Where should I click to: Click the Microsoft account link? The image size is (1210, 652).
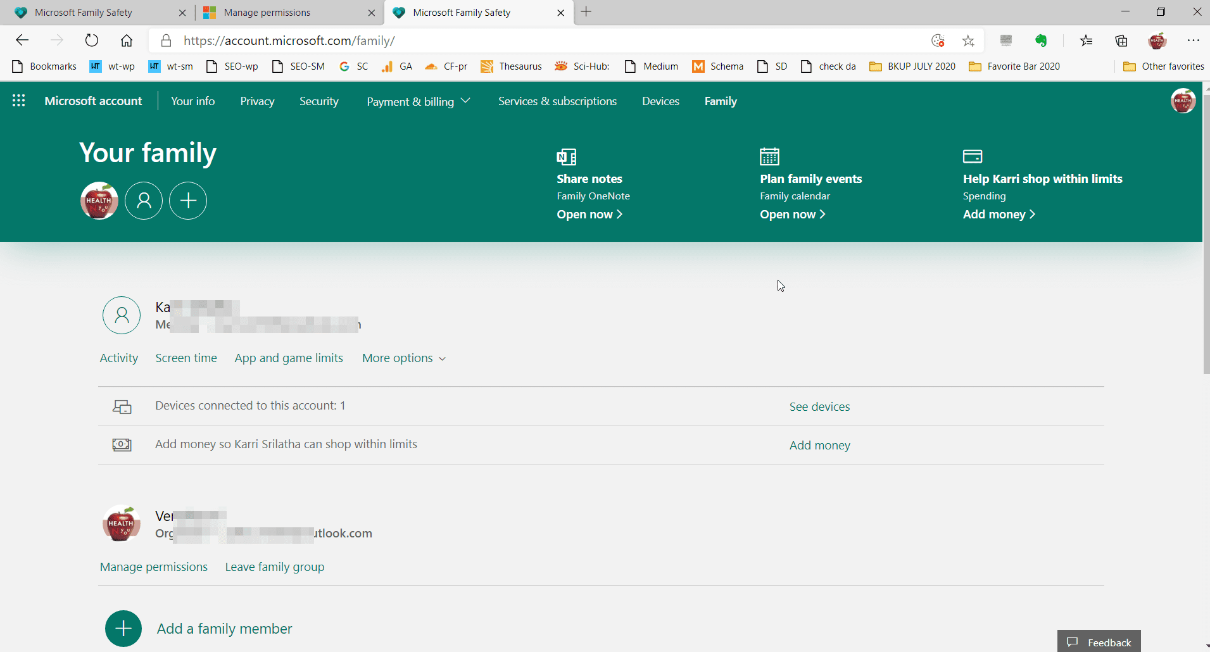pos(93,101)
